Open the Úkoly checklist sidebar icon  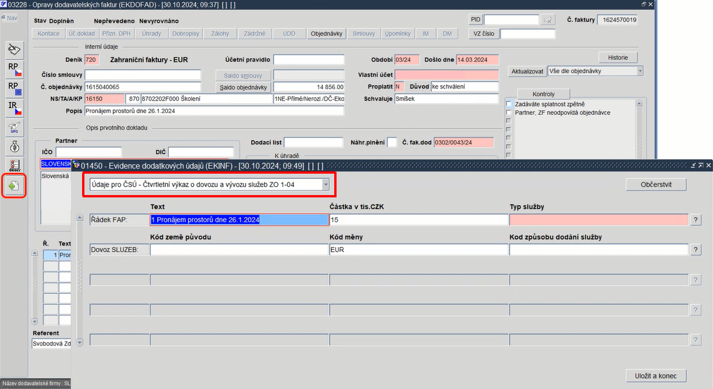click(x=14, y=166)
